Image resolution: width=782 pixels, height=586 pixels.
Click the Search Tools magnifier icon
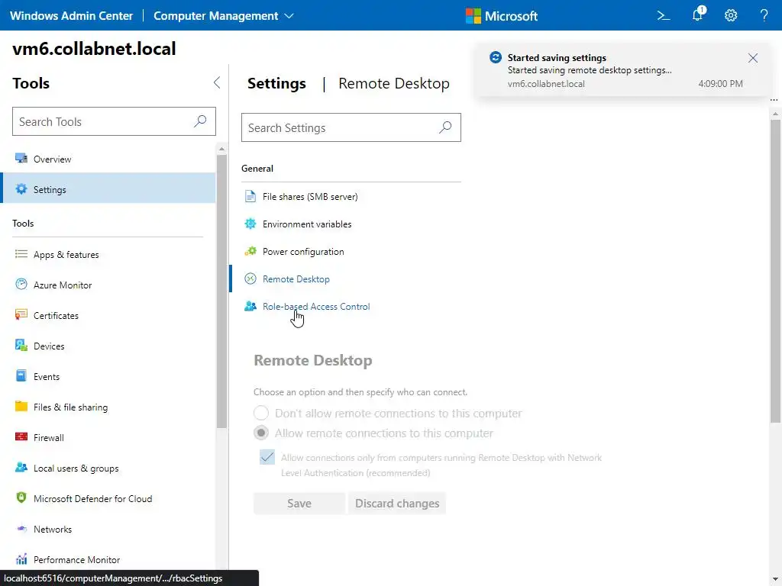click(200, 121)
